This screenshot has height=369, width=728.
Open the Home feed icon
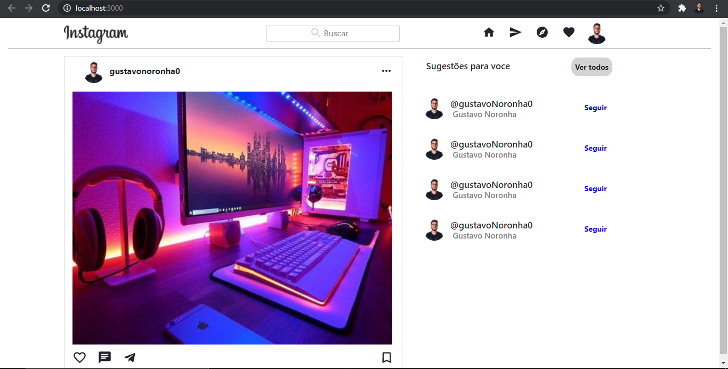coord(489,32)
